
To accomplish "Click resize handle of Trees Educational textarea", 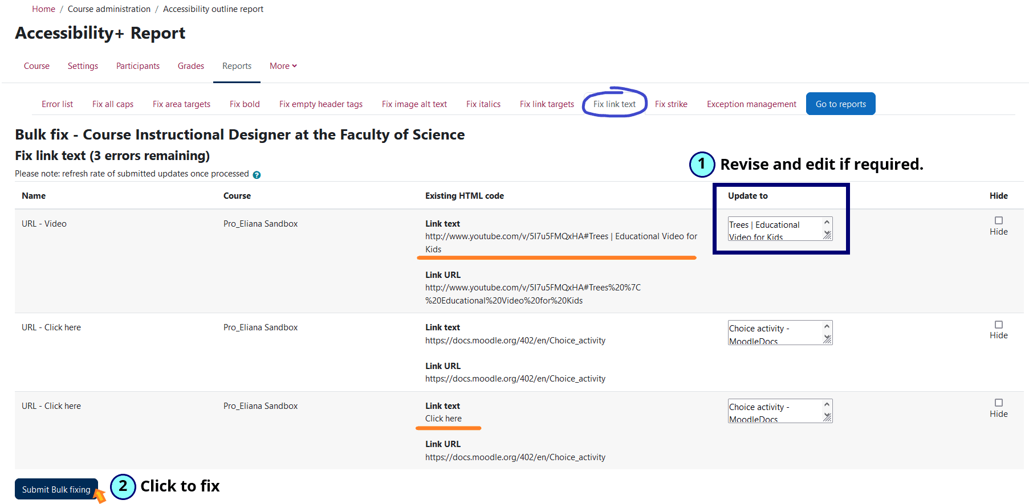I will coord(827,235).
